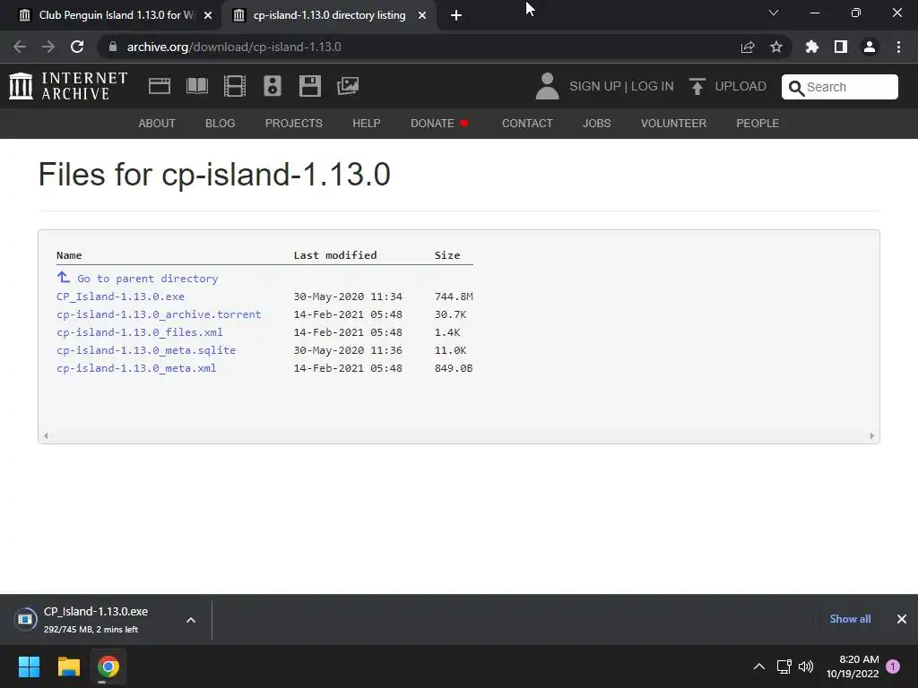Click the LOG IN link
Viewport: 918px width, 688px height.
point(653,87)
